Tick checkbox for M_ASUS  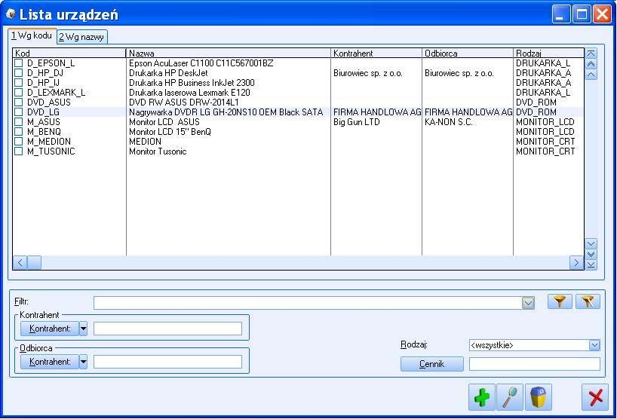click(19, 122)
